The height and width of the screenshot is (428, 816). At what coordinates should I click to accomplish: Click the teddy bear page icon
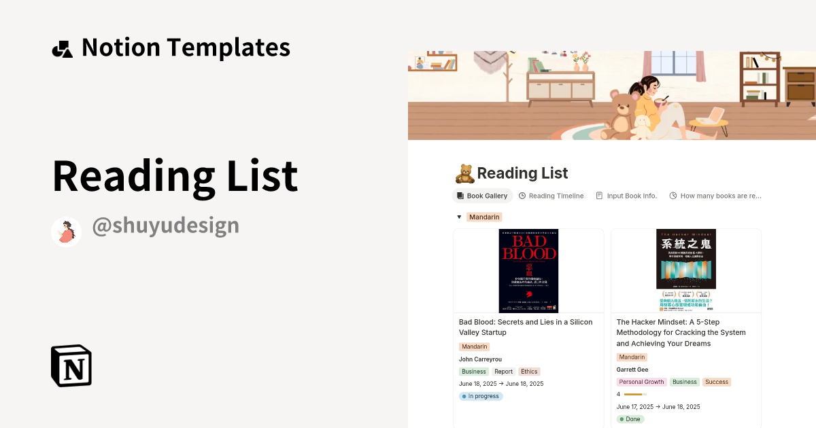[x=464, y=173]
